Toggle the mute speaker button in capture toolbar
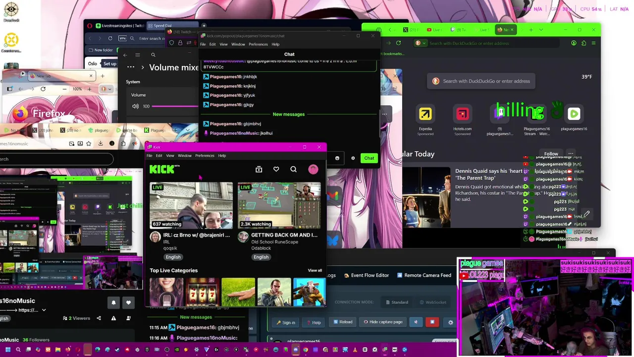This screenshot has width=634, height=357. pos(416,322)
